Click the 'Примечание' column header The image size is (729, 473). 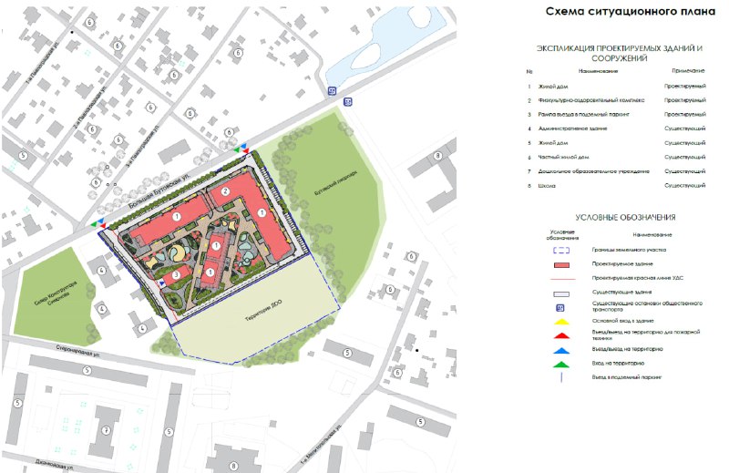[x=688, y=71]
